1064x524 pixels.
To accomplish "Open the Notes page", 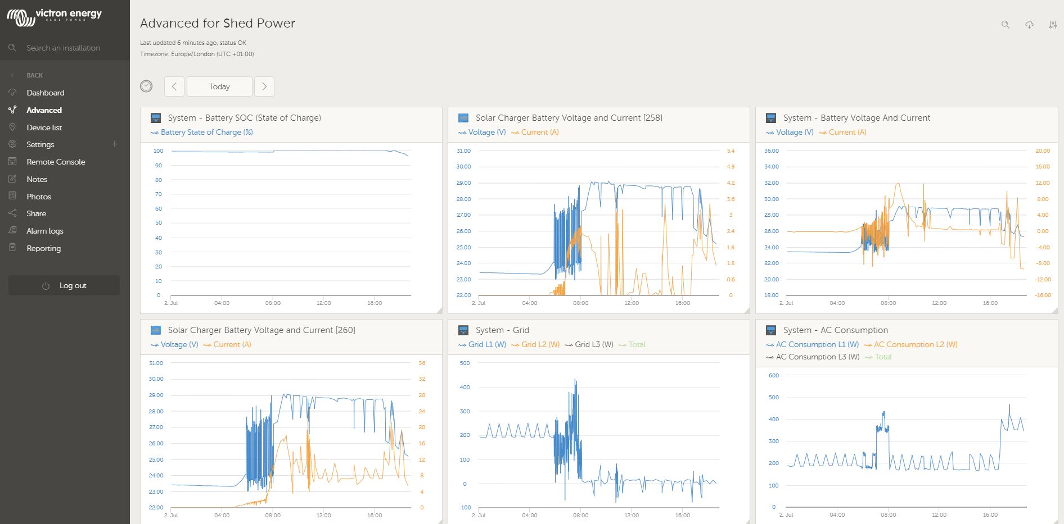I will (x=37, y=179).
